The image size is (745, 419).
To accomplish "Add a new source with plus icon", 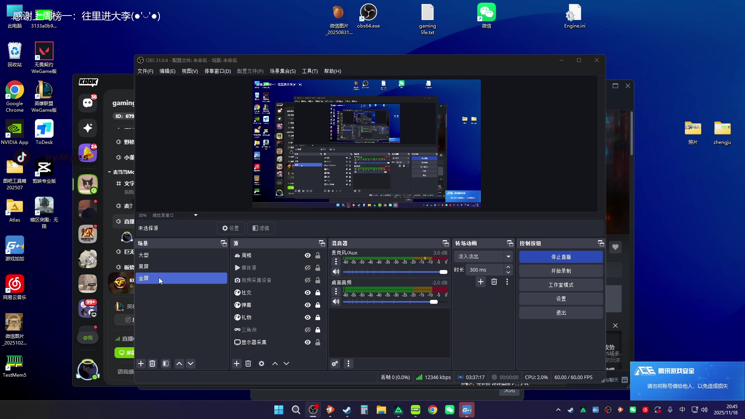I will (237, 364).
